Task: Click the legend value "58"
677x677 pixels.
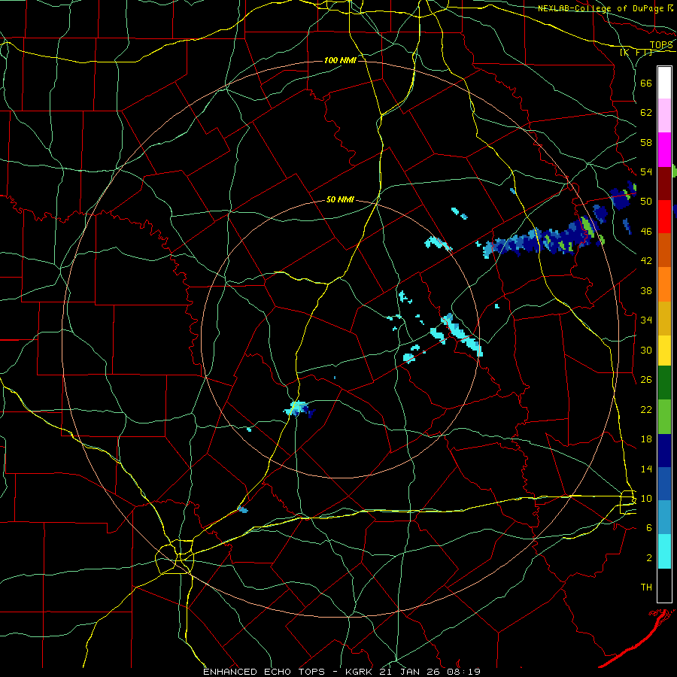Action: point(646,142)
